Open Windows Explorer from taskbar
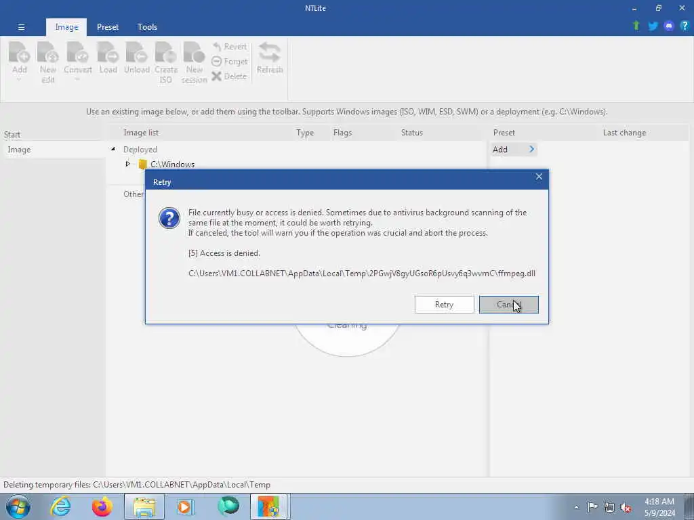This screenshot has width=694, height=520. 144,506
